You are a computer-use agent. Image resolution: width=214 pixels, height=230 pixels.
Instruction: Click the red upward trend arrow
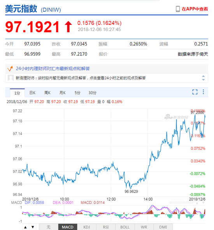tap(68, 27)
